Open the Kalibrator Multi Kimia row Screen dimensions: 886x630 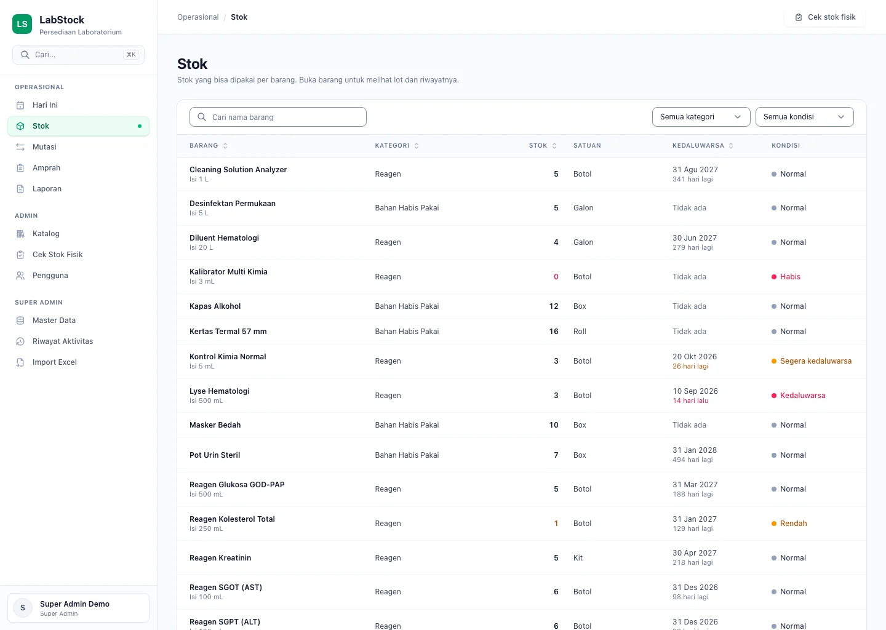522,277
